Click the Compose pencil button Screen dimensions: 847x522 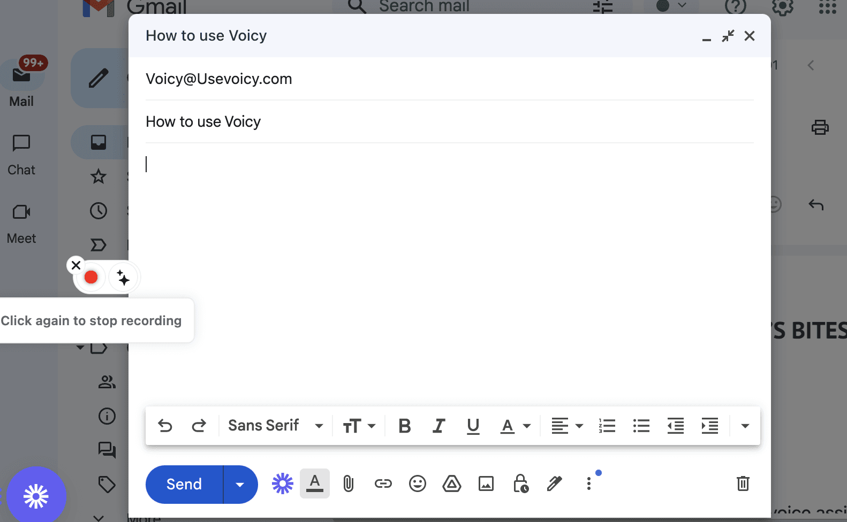point(99,78)
